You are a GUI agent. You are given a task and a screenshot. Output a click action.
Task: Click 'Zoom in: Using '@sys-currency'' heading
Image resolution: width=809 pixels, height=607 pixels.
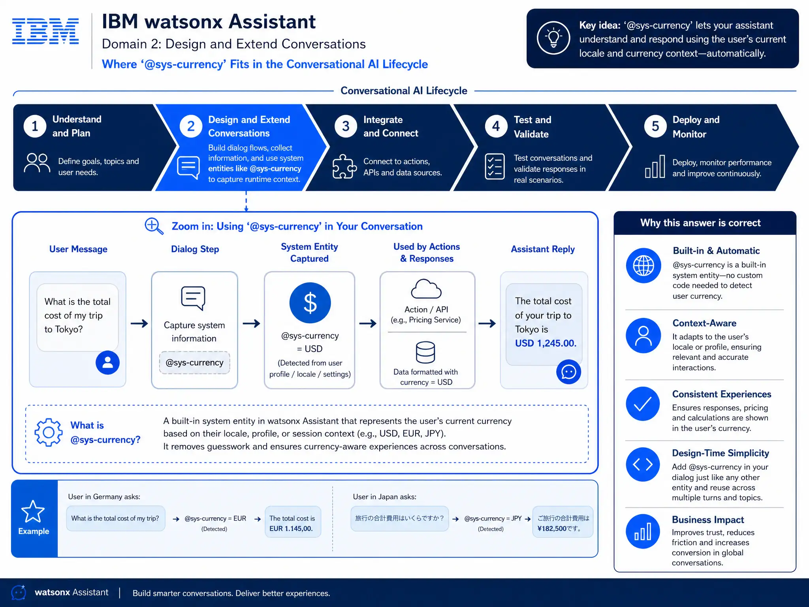[x=297, y=226]
